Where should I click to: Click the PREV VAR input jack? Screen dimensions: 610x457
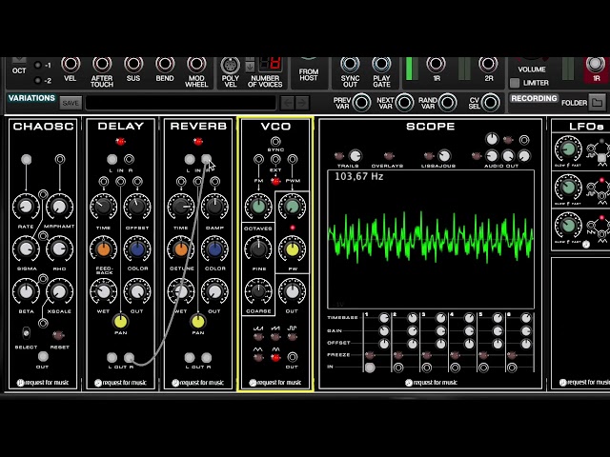(x=362, y=103)
